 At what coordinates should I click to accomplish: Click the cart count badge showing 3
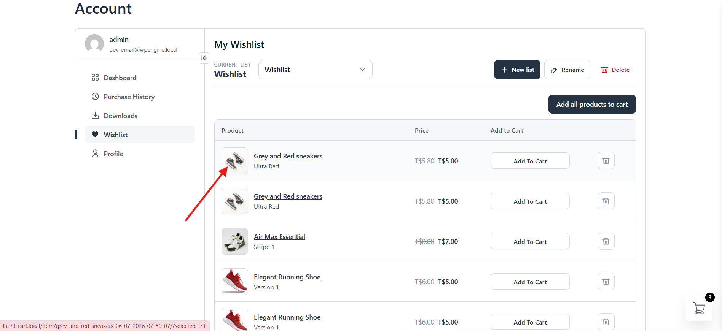pos(710,298)
